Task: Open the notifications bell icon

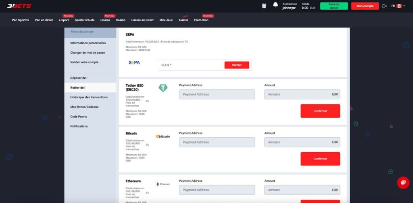Action: click(x=275, y=5)
